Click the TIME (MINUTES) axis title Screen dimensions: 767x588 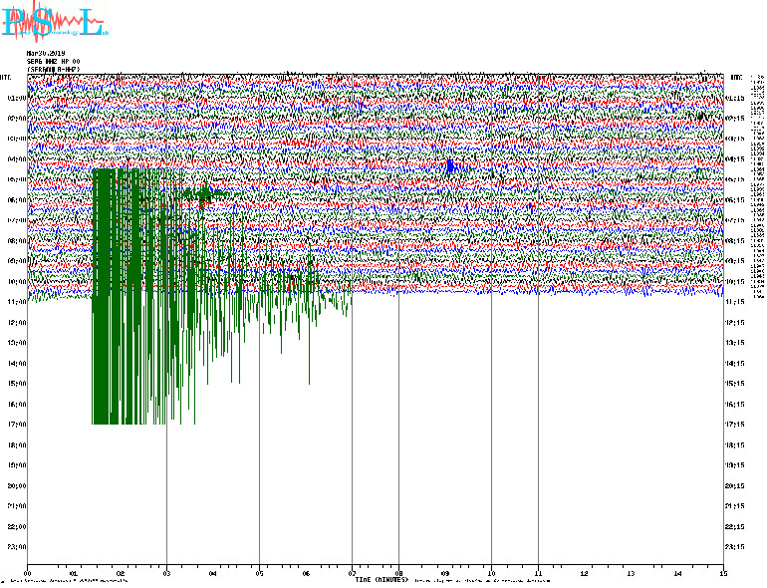(x=382, y=579)
